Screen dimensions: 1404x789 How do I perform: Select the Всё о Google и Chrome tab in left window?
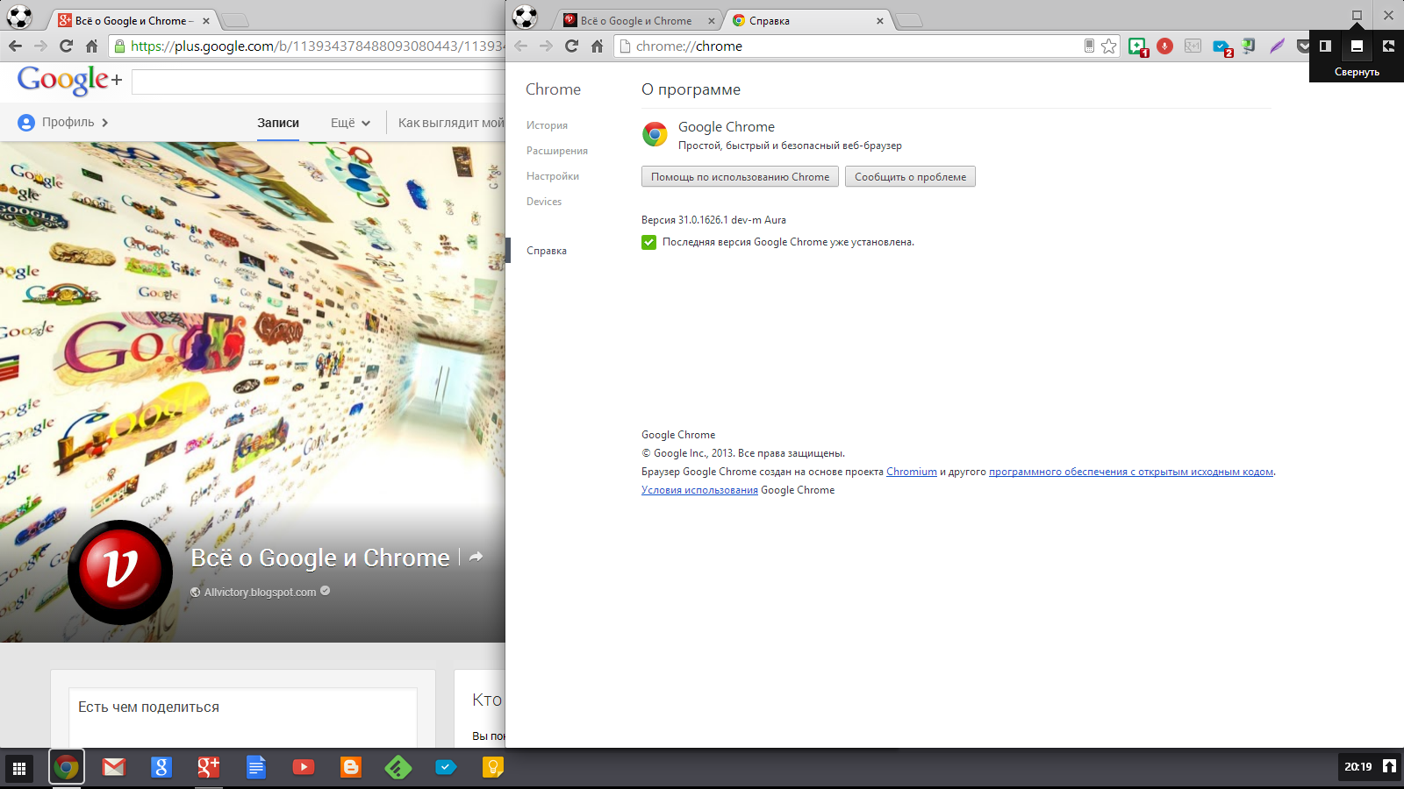132,20
